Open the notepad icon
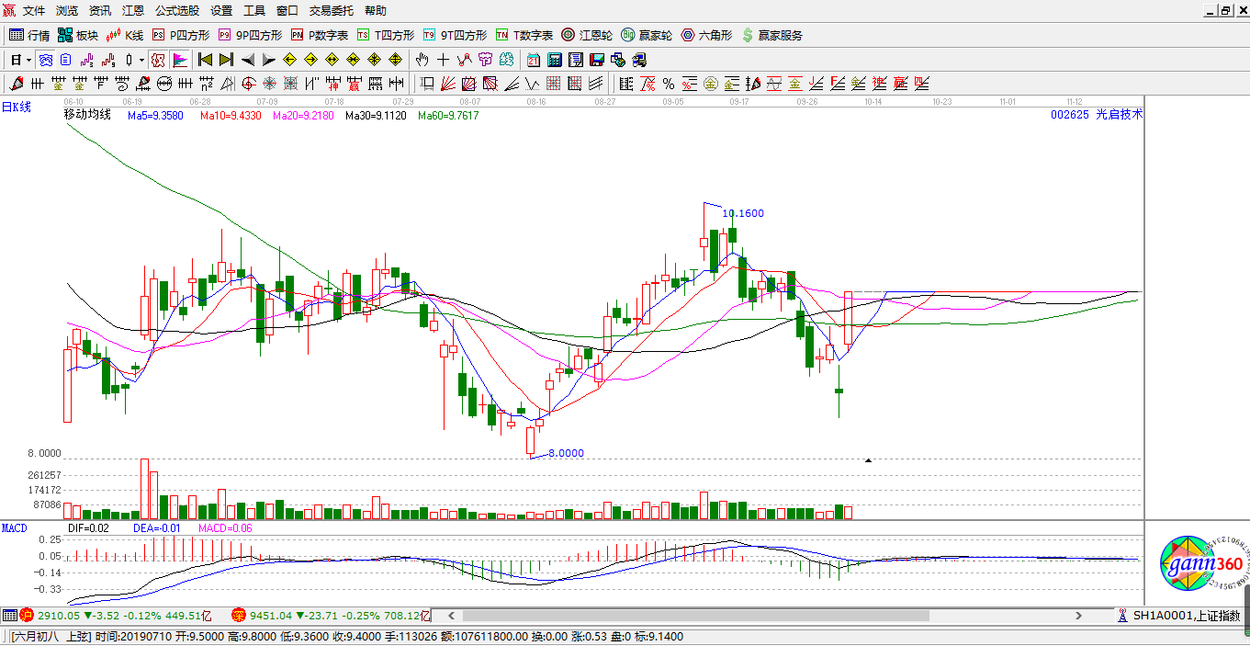 point(575,60)
